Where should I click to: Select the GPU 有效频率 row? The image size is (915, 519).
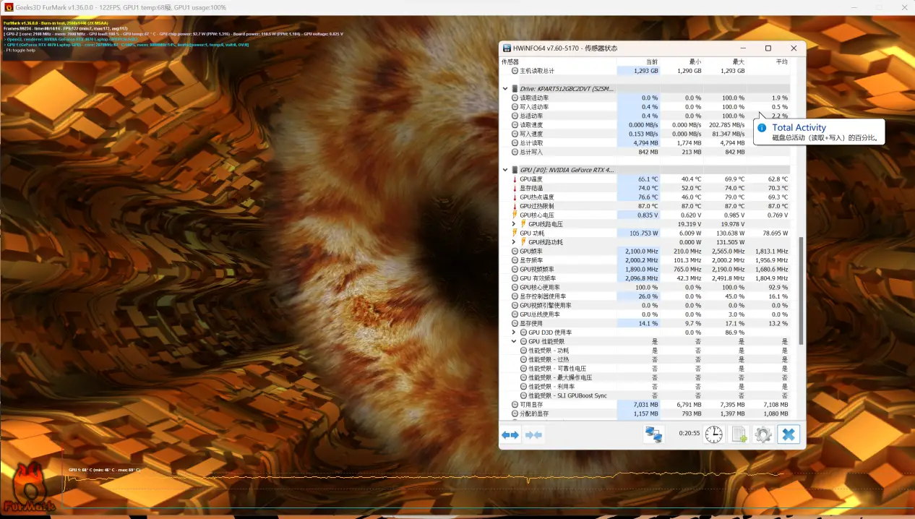tap(645, 278)
